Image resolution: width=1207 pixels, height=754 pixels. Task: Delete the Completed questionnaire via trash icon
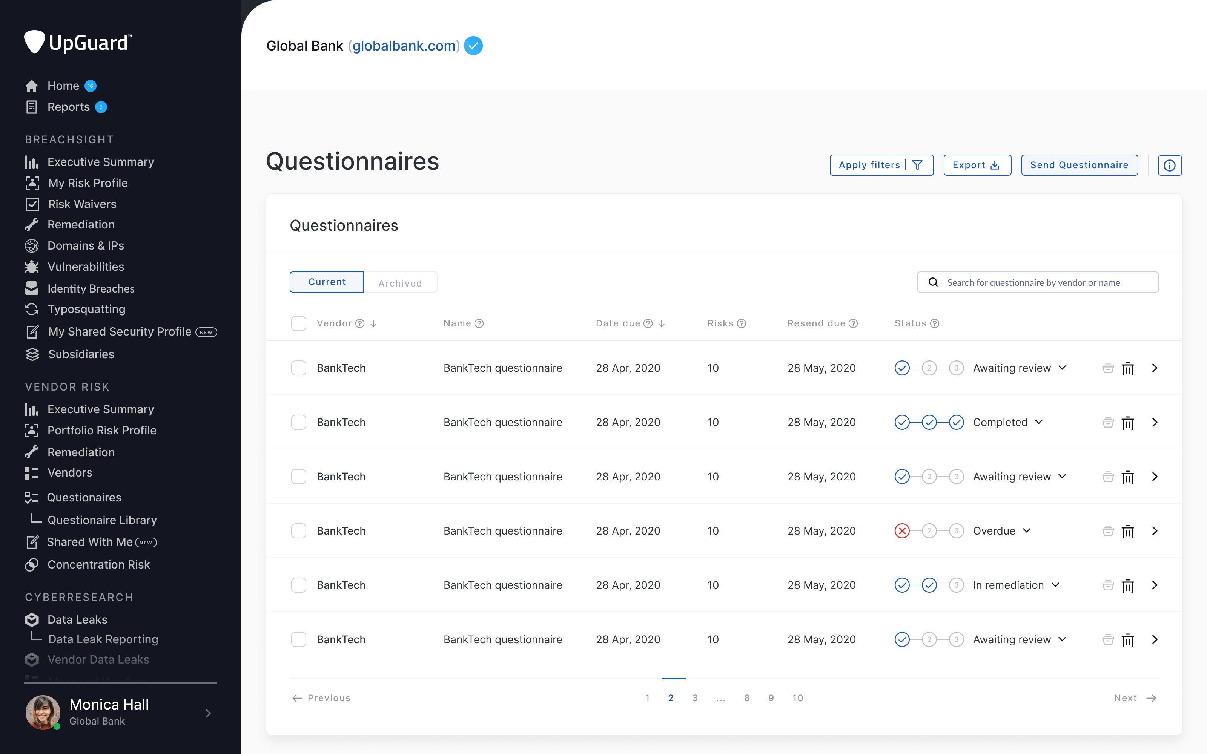[1127, 423]
